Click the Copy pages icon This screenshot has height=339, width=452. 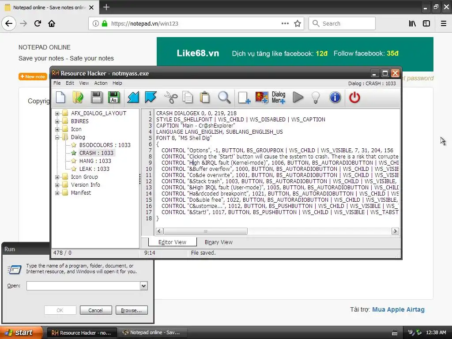click(188, 98)
